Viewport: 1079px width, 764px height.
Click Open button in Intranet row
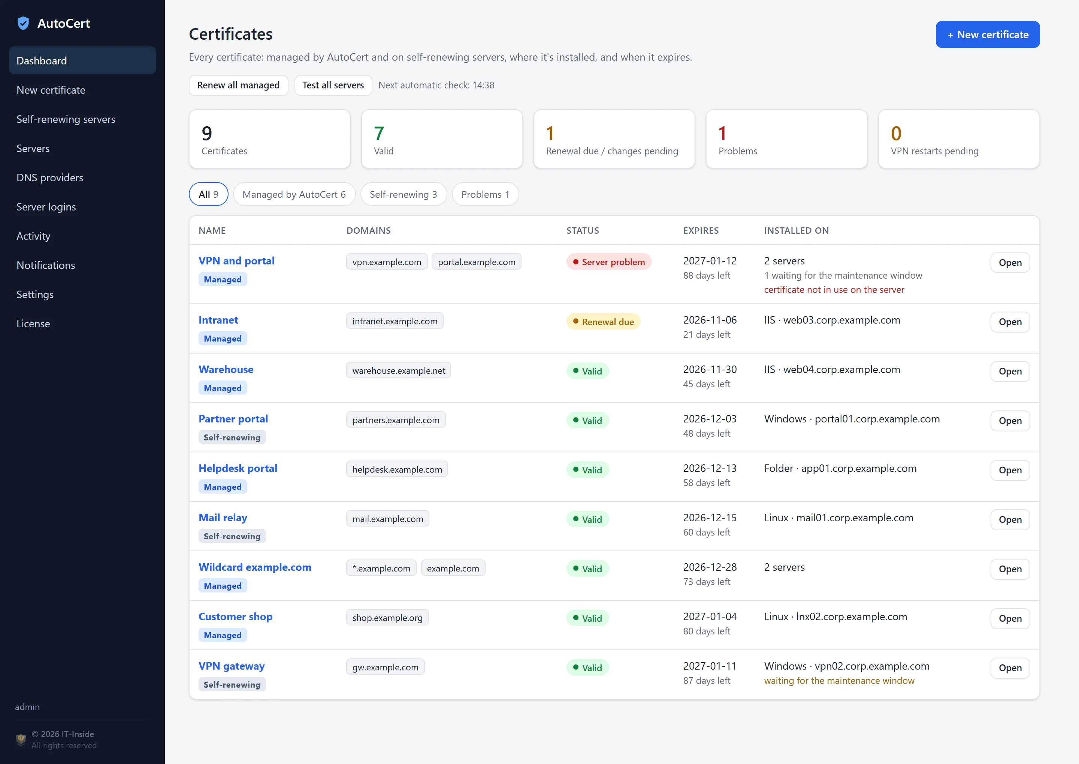[1010, 322]
